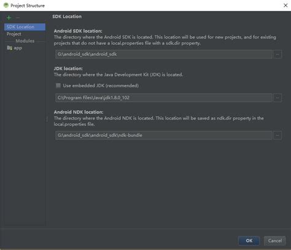Browse for Android SDK location folder

[277, 54]
